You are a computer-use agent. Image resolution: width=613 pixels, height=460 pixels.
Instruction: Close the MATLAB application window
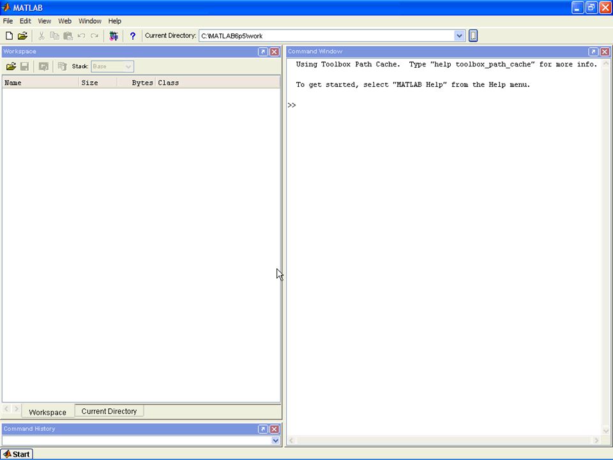[x=605, y=8]
